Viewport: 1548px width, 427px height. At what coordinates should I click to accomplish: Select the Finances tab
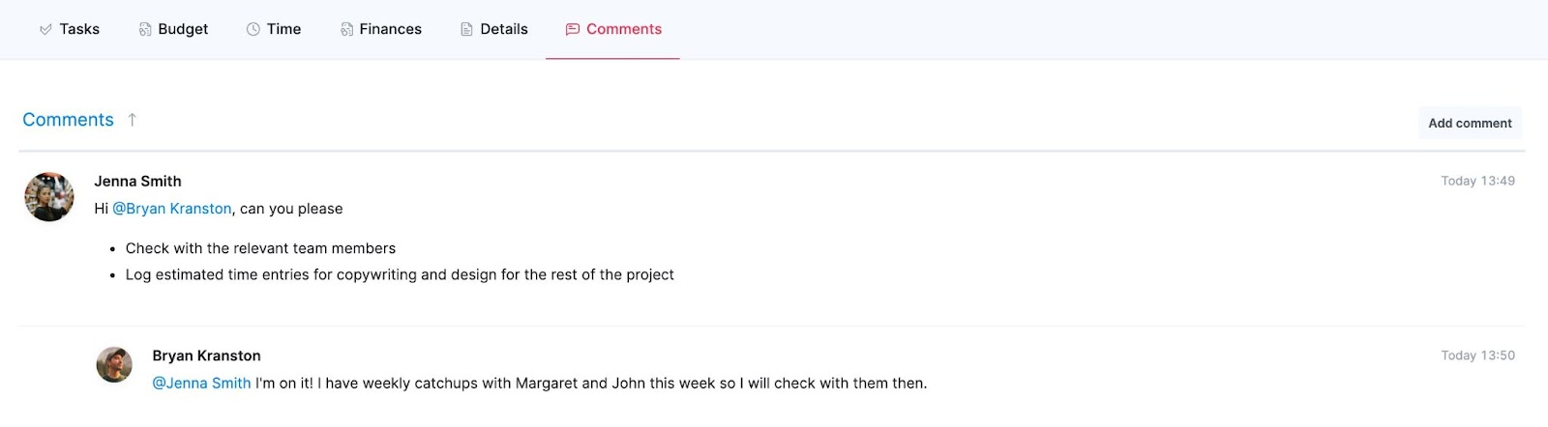tap(381, 29)
